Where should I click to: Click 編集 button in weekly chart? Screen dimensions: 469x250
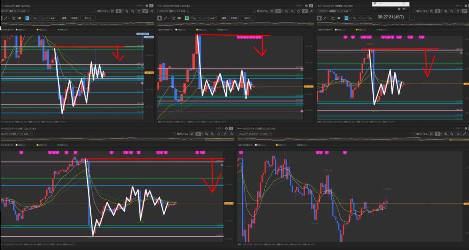click(64, 18)
